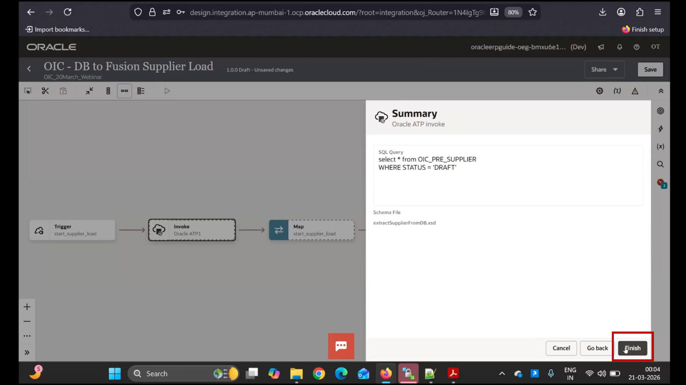Image resolution: width=686 pixels, height=385 pixels.
Task: Click the browser address bar URL
Action: 337,12
